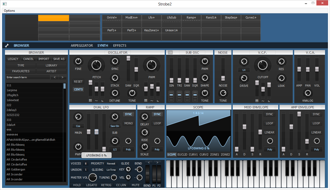Open the Poly dropdown in RAMP panel

click(157, 149)
